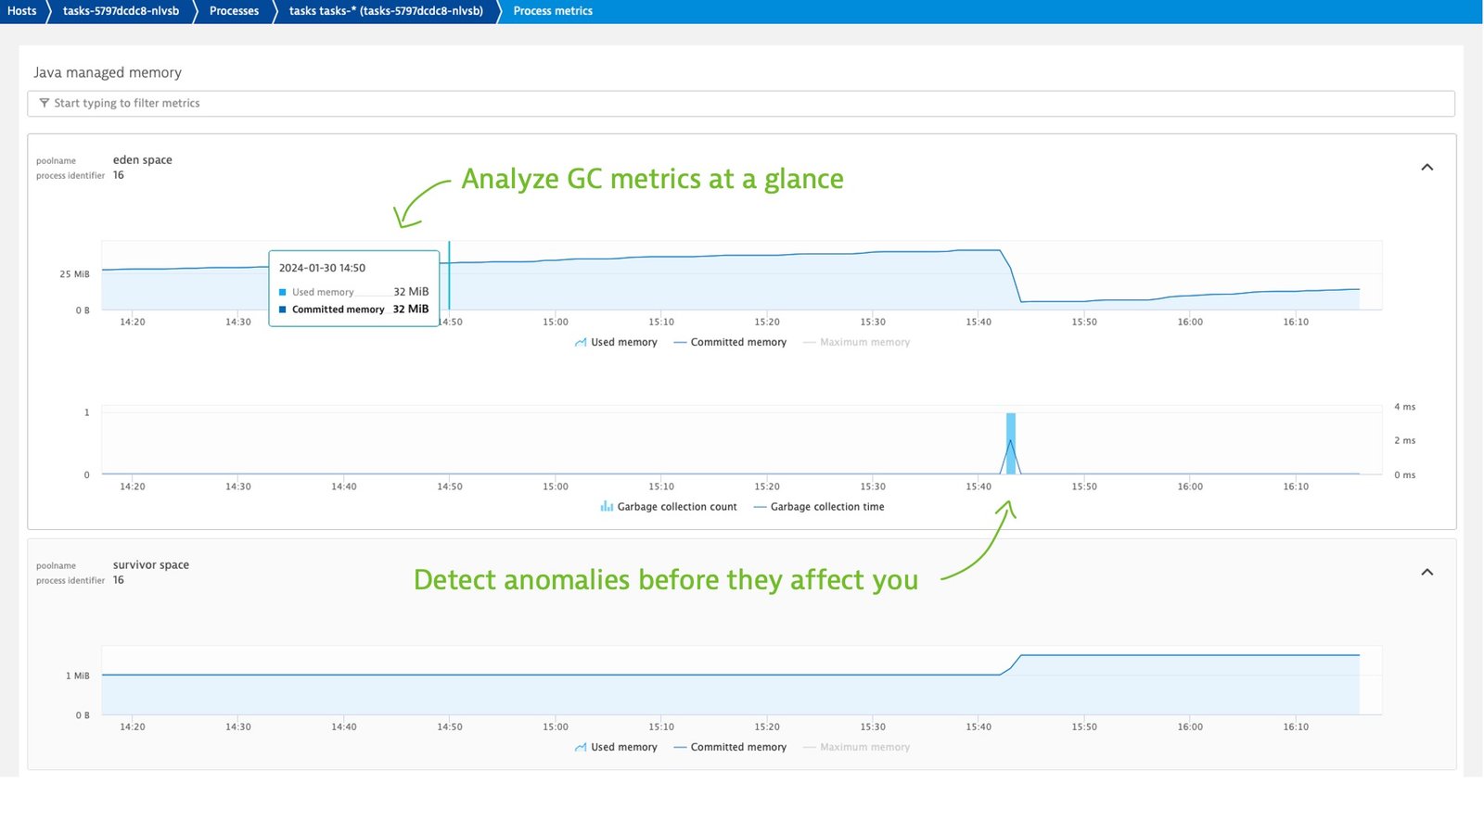Toggle Committed memory legend in survivor chart

730,748
